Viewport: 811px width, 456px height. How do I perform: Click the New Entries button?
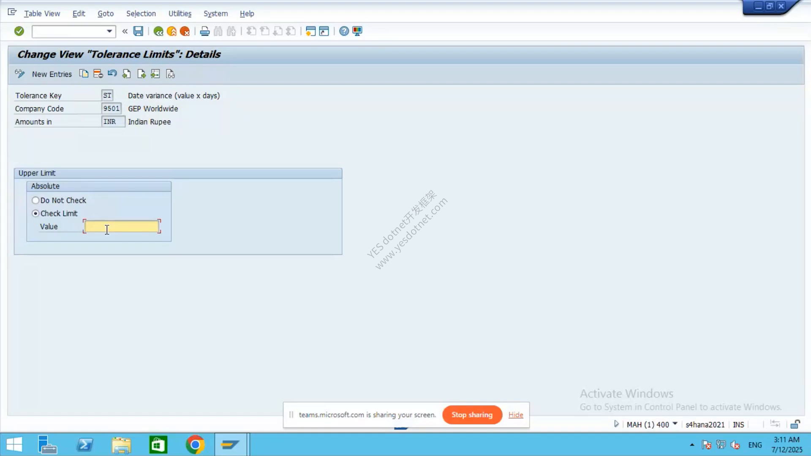[52, 74]
